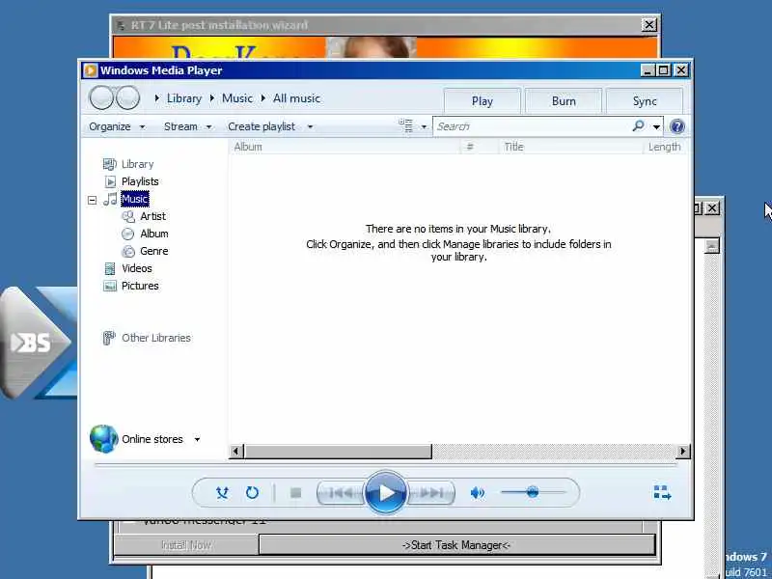The height and width of the screenshot is (579, 772).
Task: Click the Other Libraries icon
Action: (109, 338)
